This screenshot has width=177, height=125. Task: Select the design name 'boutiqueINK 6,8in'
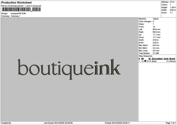[18, 14]
